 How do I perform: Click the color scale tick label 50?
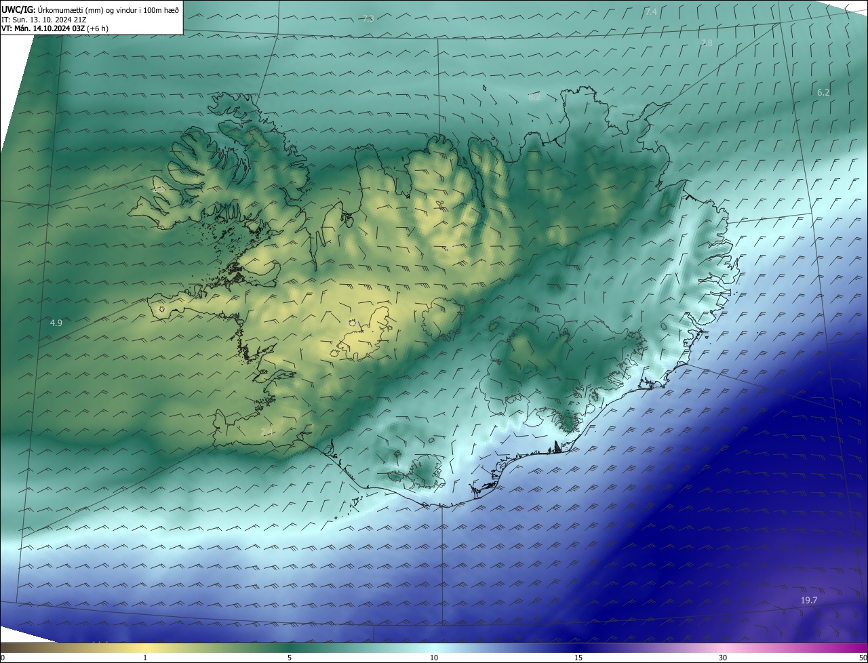(863, 658)
